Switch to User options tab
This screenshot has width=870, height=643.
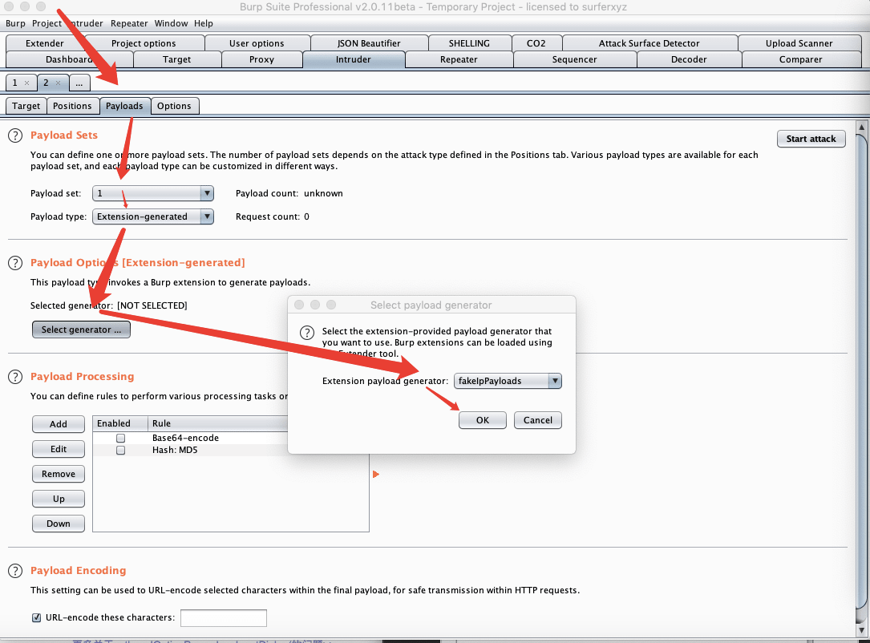tap(257, 43)
